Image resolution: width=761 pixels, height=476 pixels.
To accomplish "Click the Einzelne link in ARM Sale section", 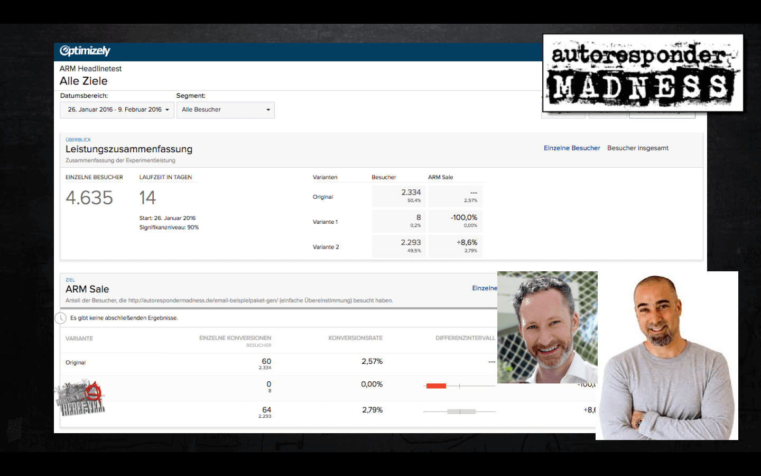I will click(485, 288).
